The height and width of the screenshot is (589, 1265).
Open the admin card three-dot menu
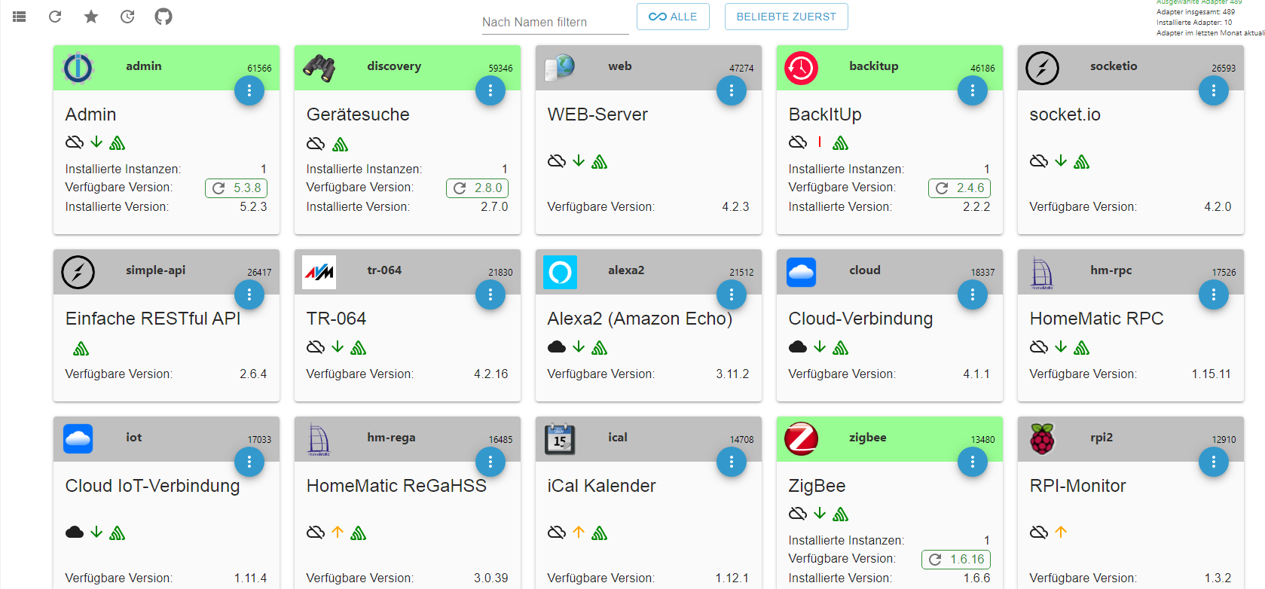click(249, 90)
